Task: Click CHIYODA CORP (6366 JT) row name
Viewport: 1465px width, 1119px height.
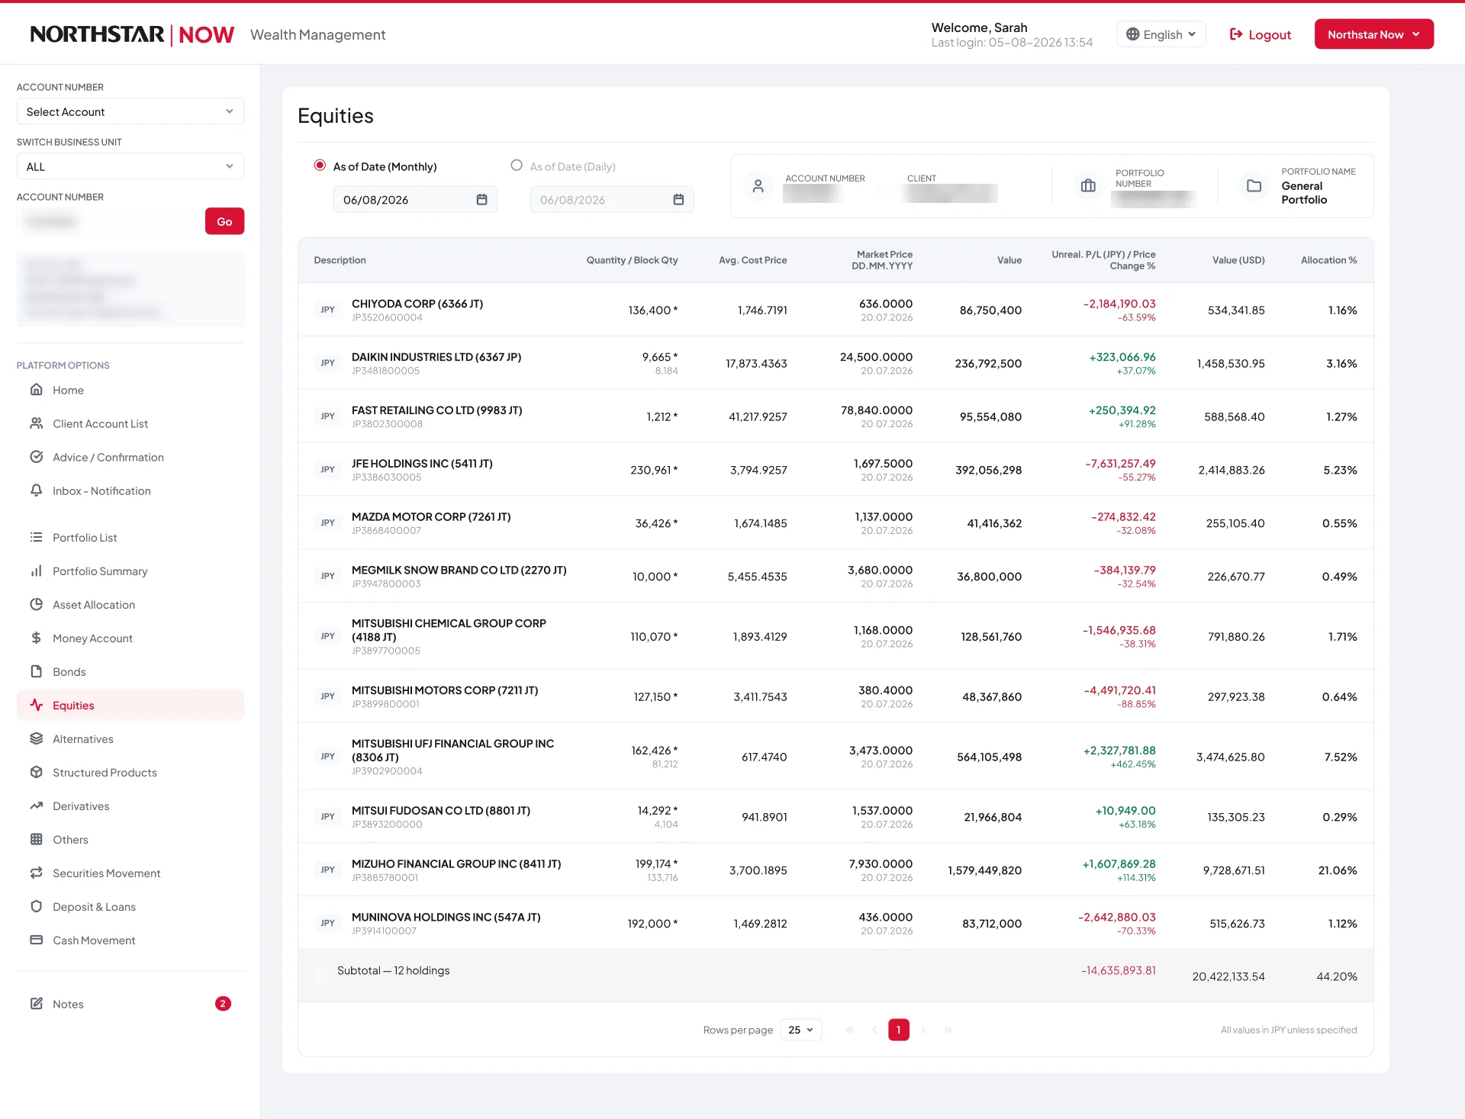Action: 417,304
